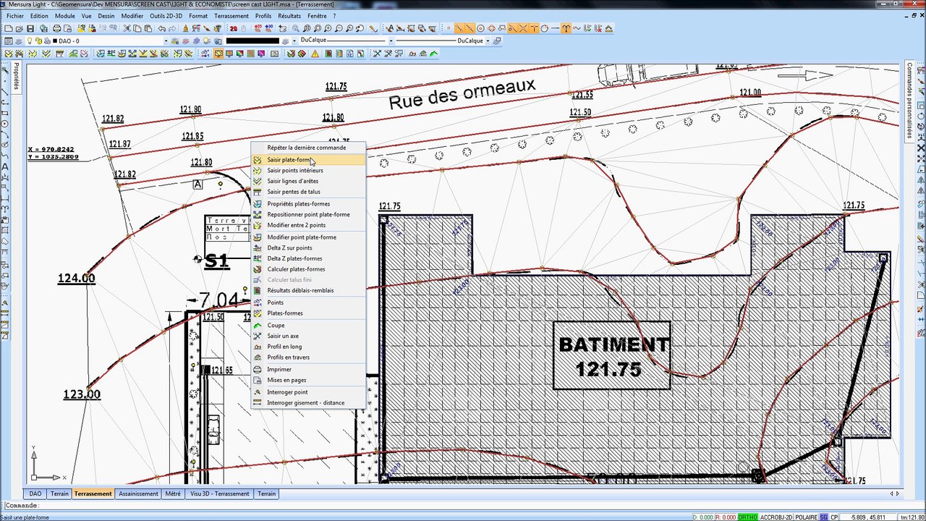Select Calculer plates-formes
This screenshot has width=926, height=521.
pos(308,269)
